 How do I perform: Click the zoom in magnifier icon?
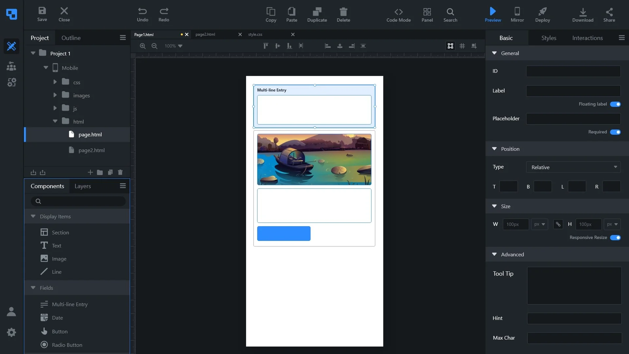pyautogui.click(x=143, y=46)
